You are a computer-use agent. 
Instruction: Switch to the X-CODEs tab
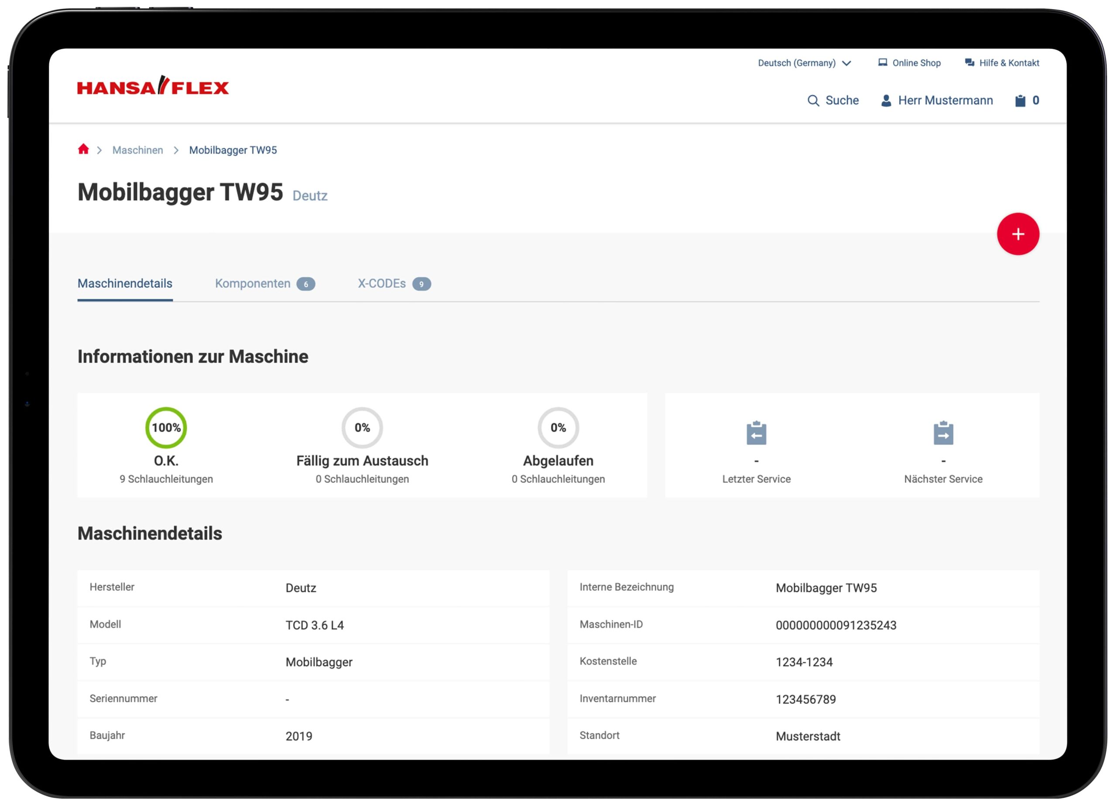click(x=382, y=283)
